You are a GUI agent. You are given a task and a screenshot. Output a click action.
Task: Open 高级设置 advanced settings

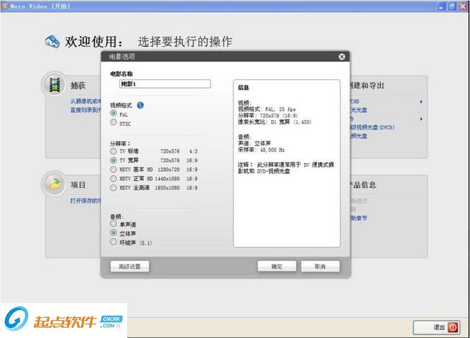click(x=129, y=266)
